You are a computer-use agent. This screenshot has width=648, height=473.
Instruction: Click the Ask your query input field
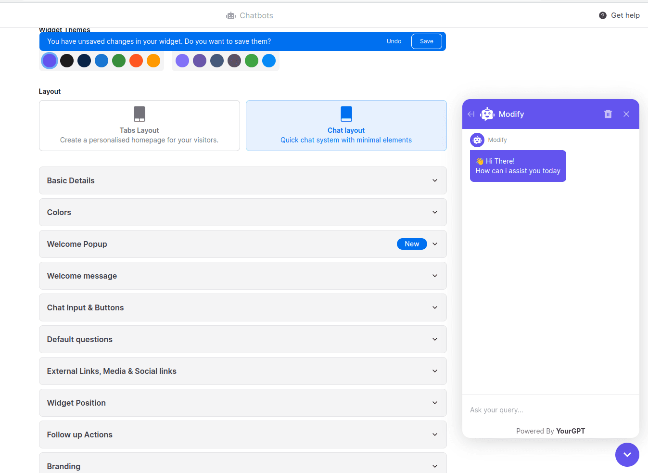tap(551, 410)
